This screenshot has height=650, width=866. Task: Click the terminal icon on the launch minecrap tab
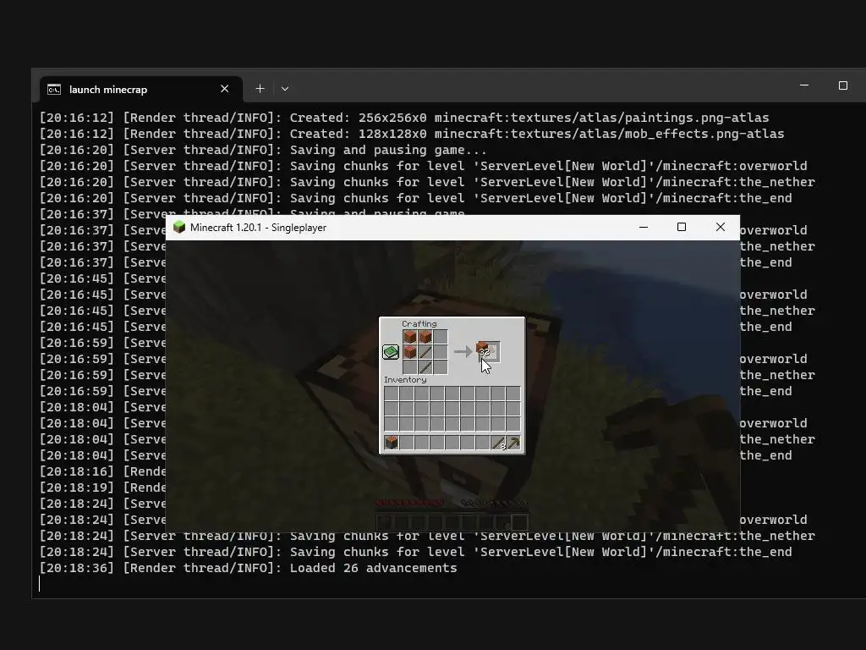[54, 90]
